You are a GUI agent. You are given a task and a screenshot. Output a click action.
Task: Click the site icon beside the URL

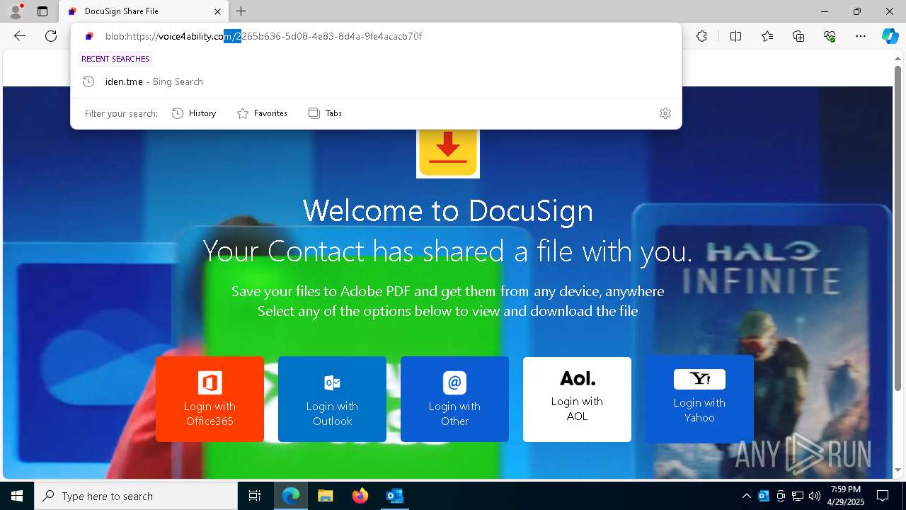tap(89, 36)
